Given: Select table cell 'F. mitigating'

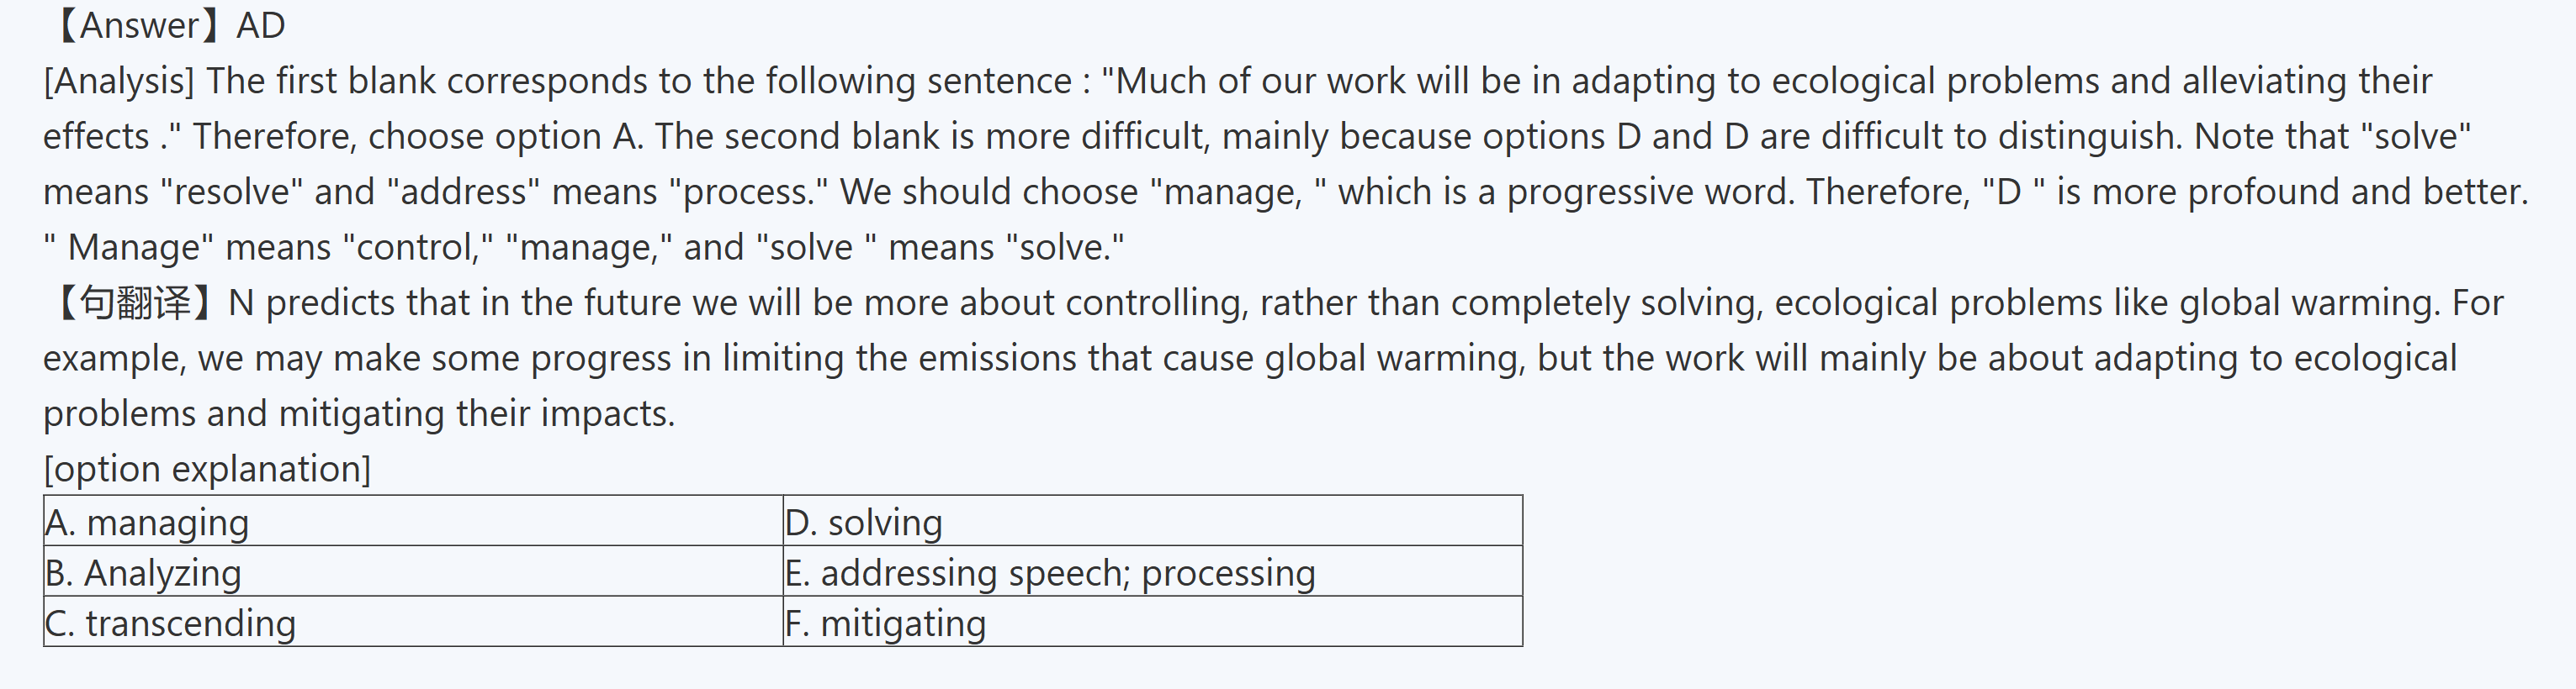Looking at the screenshot, I should [x=886, y=623].
